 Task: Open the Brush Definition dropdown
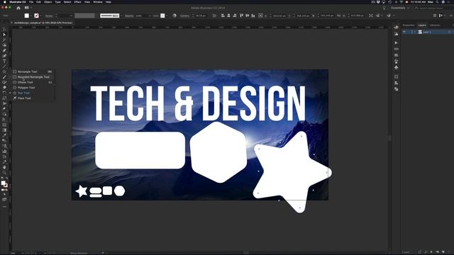click(x=121, y=16)
